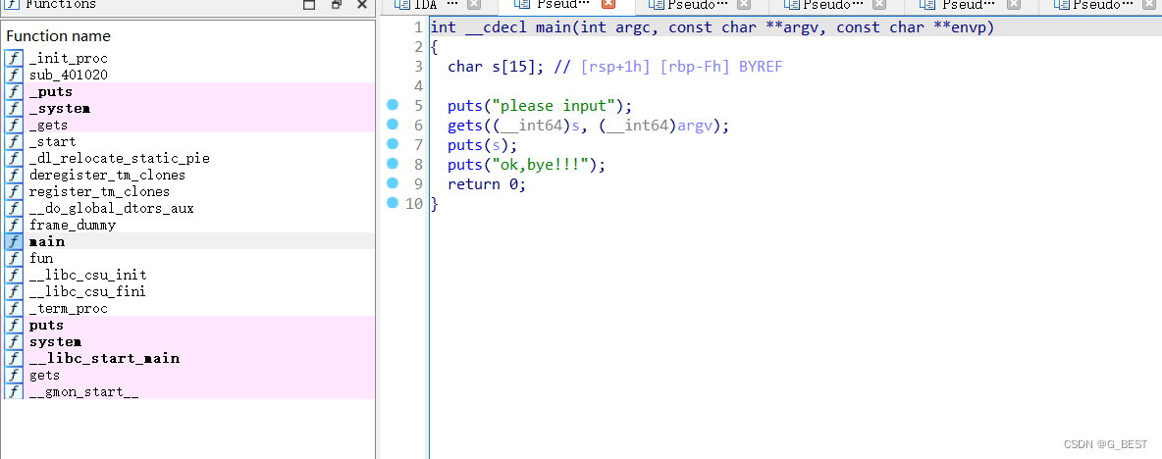Click the icon next to deregister_tm_clones
This screenshot has width=1162, height=459.
[14, 175]
